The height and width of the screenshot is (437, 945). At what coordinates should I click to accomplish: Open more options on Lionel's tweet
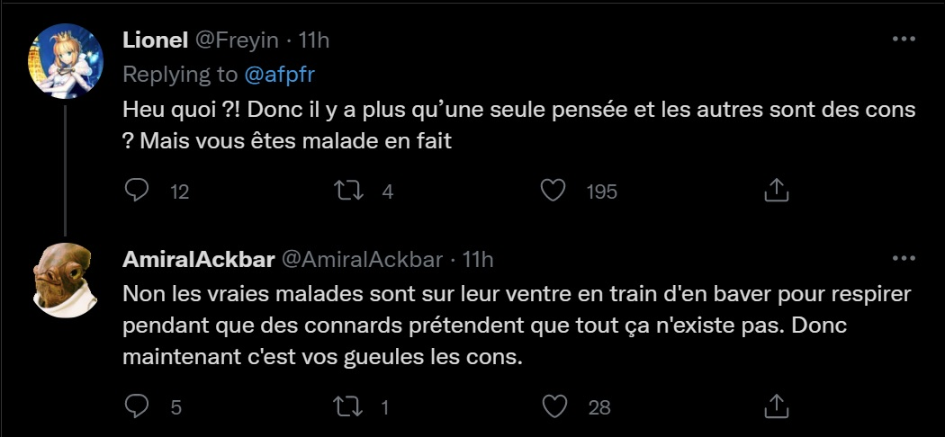(x=903, y=40)
